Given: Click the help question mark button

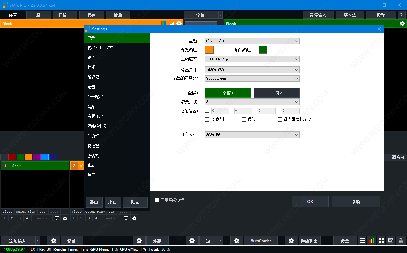Looking at the screenshot, I should click(401, 15).
